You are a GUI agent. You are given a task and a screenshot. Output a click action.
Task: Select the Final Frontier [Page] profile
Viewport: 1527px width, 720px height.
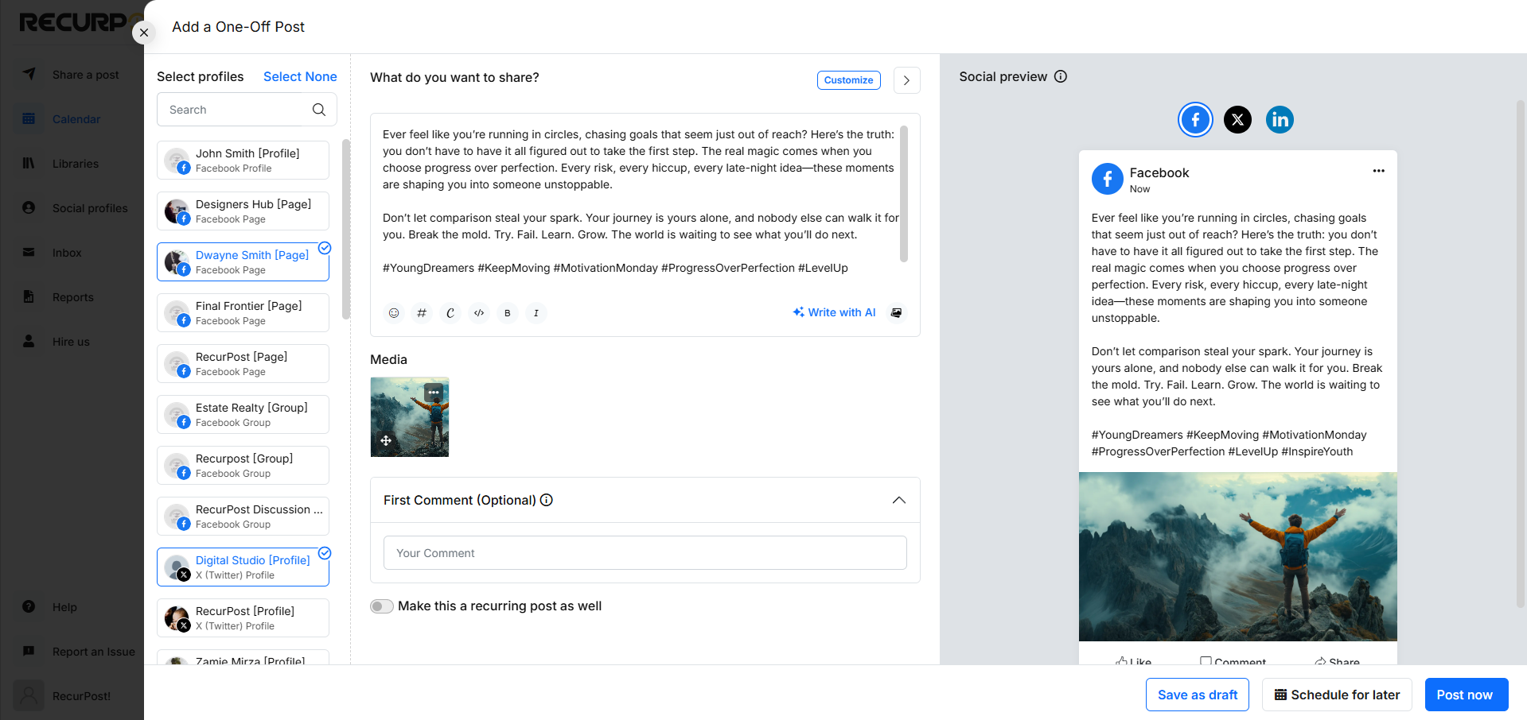tap(243, 313)
